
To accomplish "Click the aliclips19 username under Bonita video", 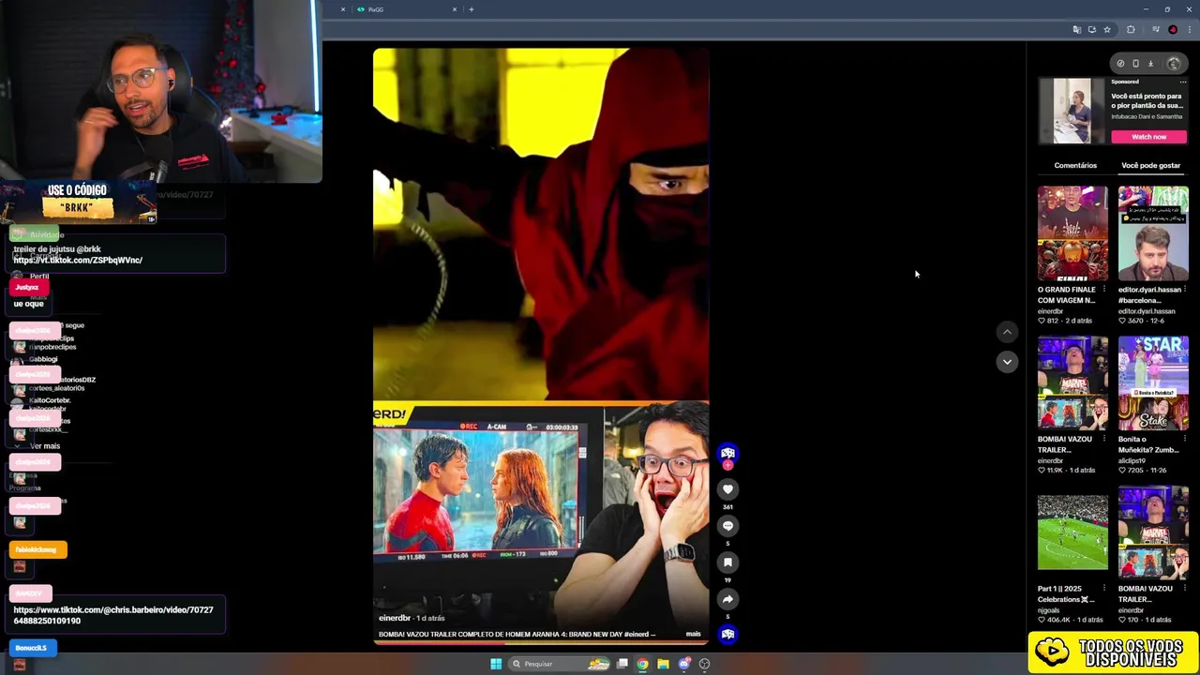I will (1132, 460).
